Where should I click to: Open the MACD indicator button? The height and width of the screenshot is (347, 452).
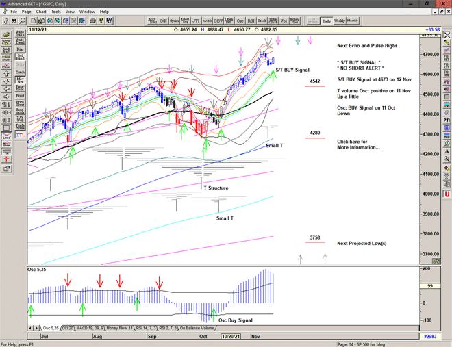pos(199,21)
